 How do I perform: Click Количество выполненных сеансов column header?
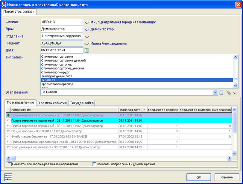205,110
